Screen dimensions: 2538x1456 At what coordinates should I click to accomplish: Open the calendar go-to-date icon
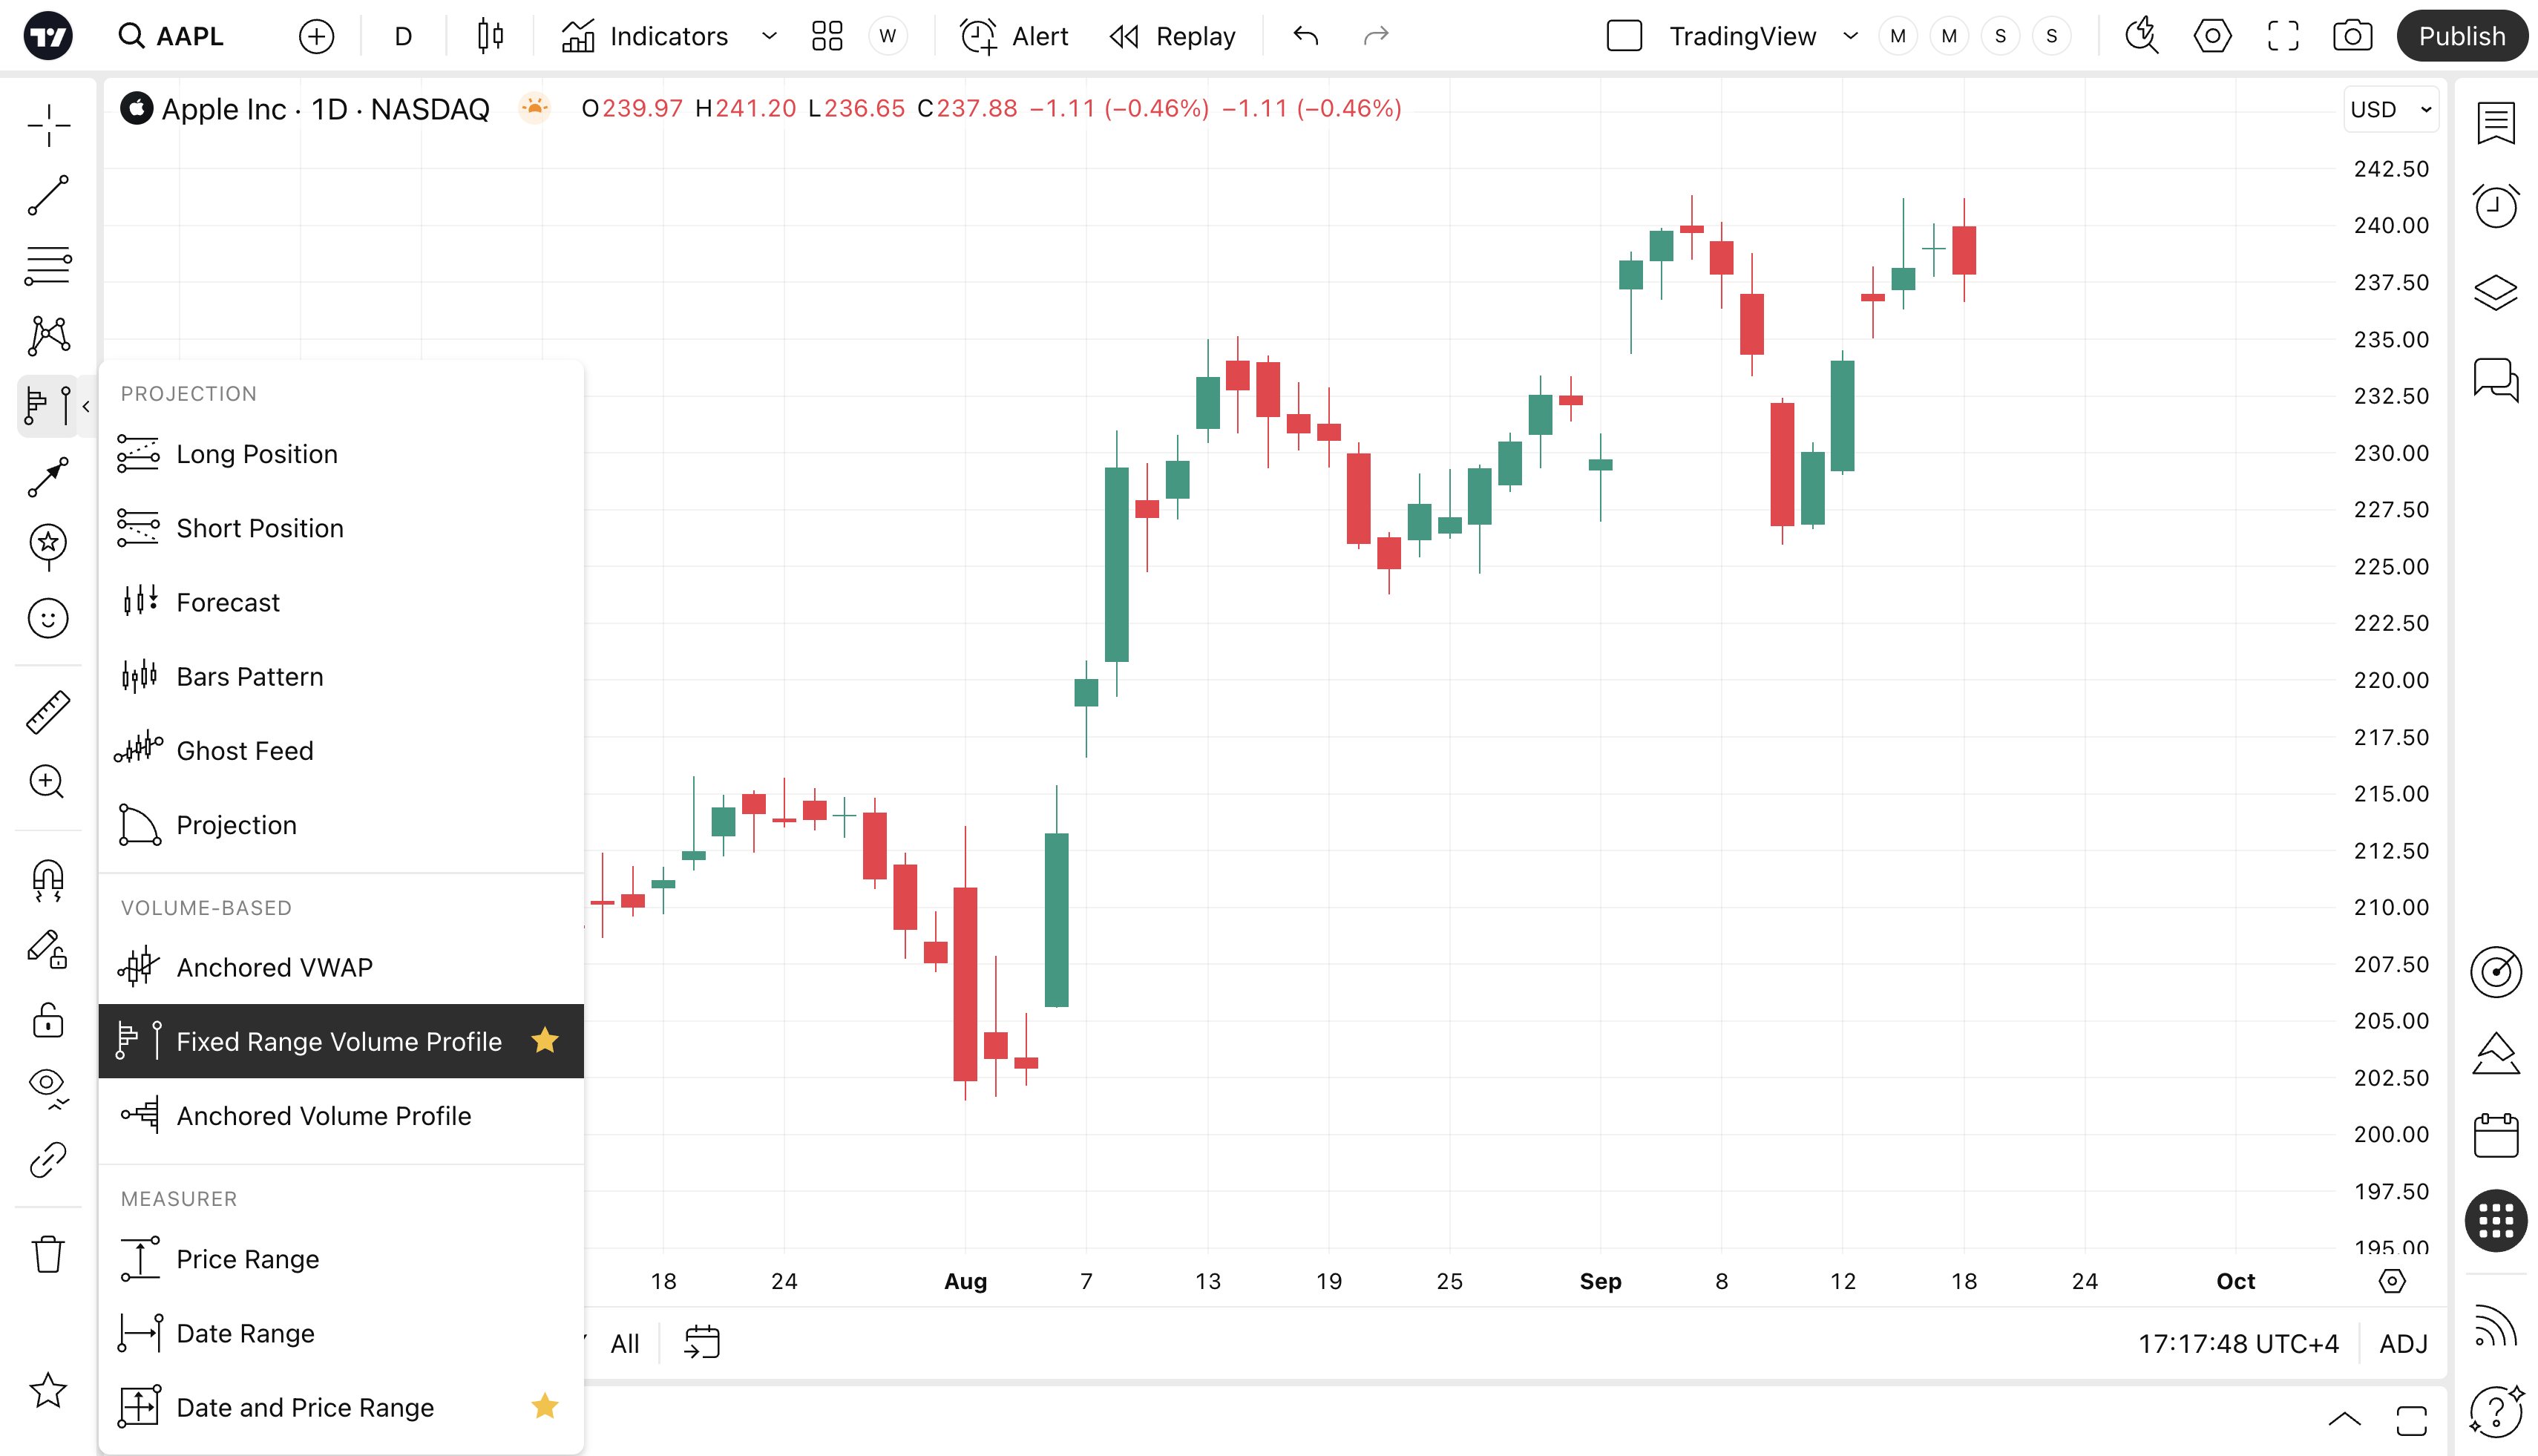click(702, 1342)
